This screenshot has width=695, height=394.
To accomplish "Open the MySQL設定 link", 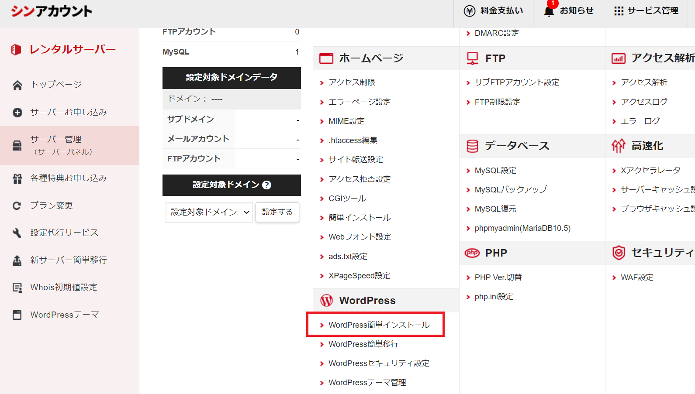I will click(495, 171).
